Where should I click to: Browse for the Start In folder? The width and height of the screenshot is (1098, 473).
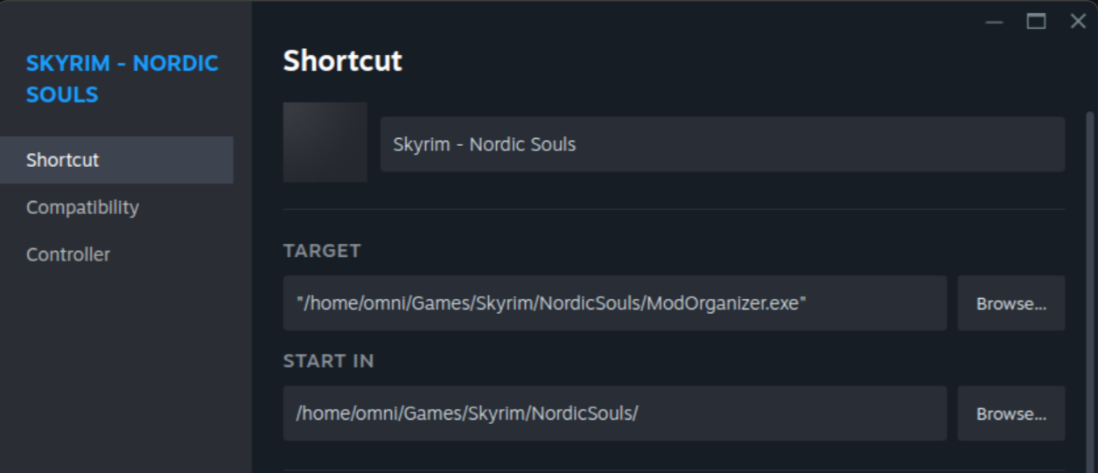[1011, 414]
